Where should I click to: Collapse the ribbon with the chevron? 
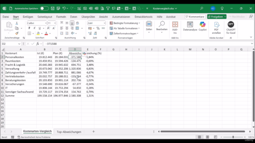pyautogui.click(x=251, y=37)
